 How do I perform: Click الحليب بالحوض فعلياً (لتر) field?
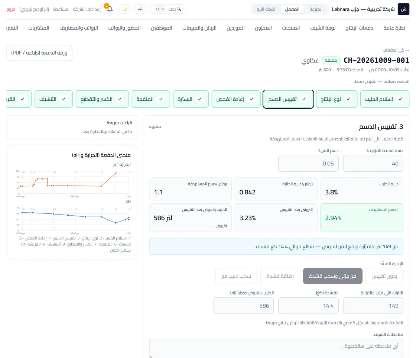tap(244, 306)
